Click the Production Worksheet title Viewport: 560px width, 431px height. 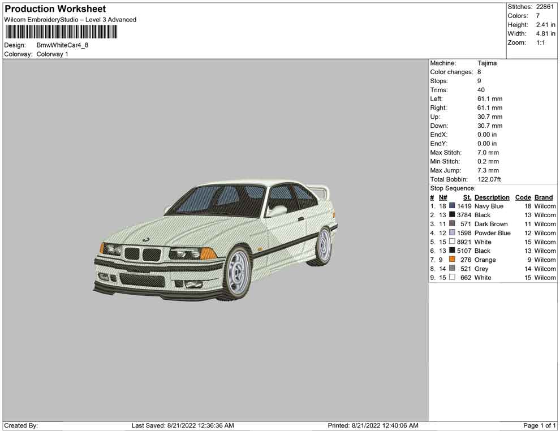(x=55, y=9)
